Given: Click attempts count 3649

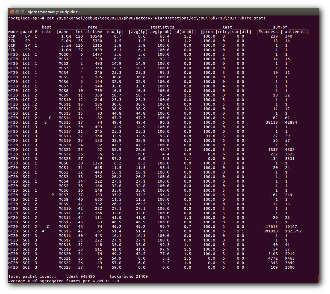Looking at the screenshot, I should coord(290,263).
